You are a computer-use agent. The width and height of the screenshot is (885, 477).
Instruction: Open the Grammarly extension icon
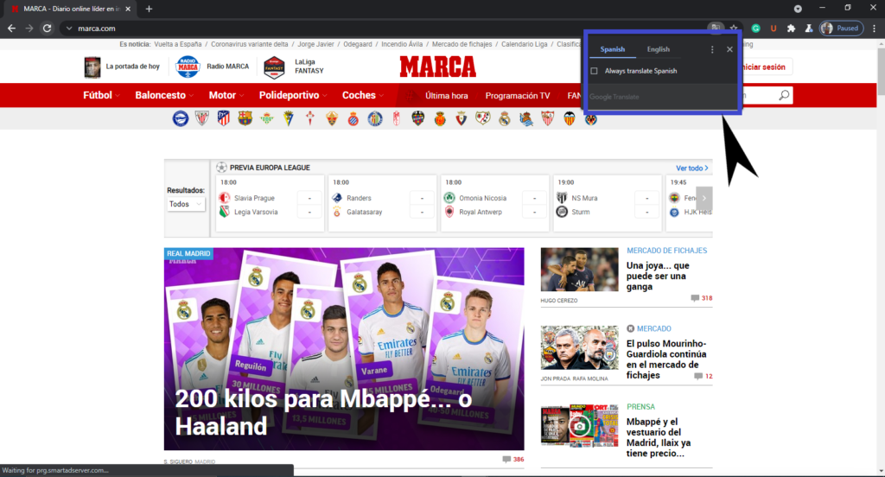755,29
